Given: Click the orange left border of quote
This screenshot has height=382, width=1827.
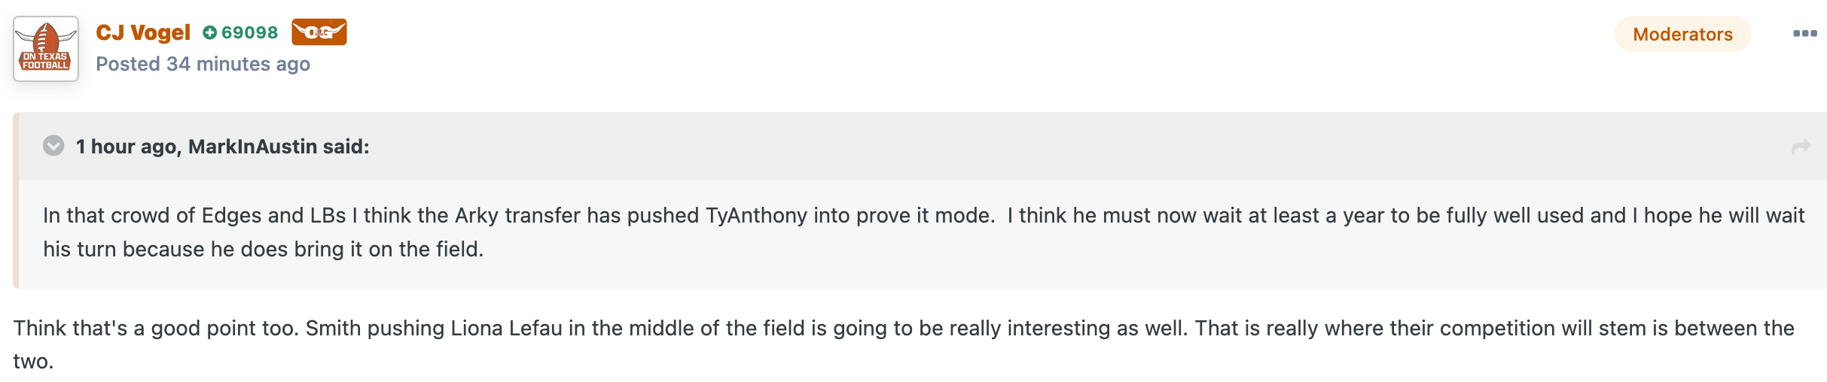Looking at the screenshot, I should pos(16,200).
